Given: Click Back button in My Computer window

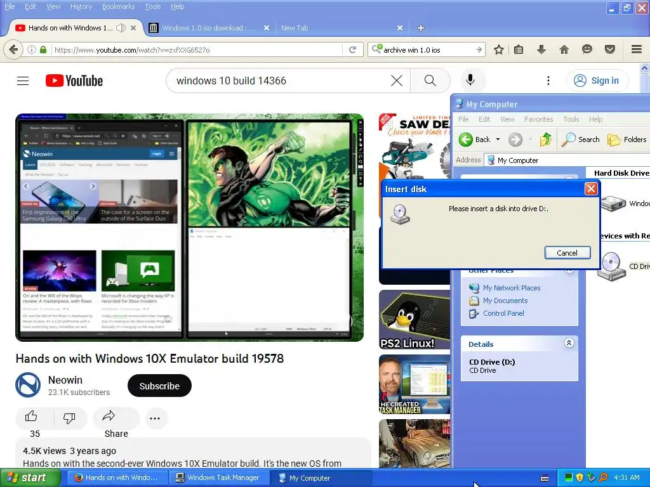Looking at the screenshot, I should (475, 140).
